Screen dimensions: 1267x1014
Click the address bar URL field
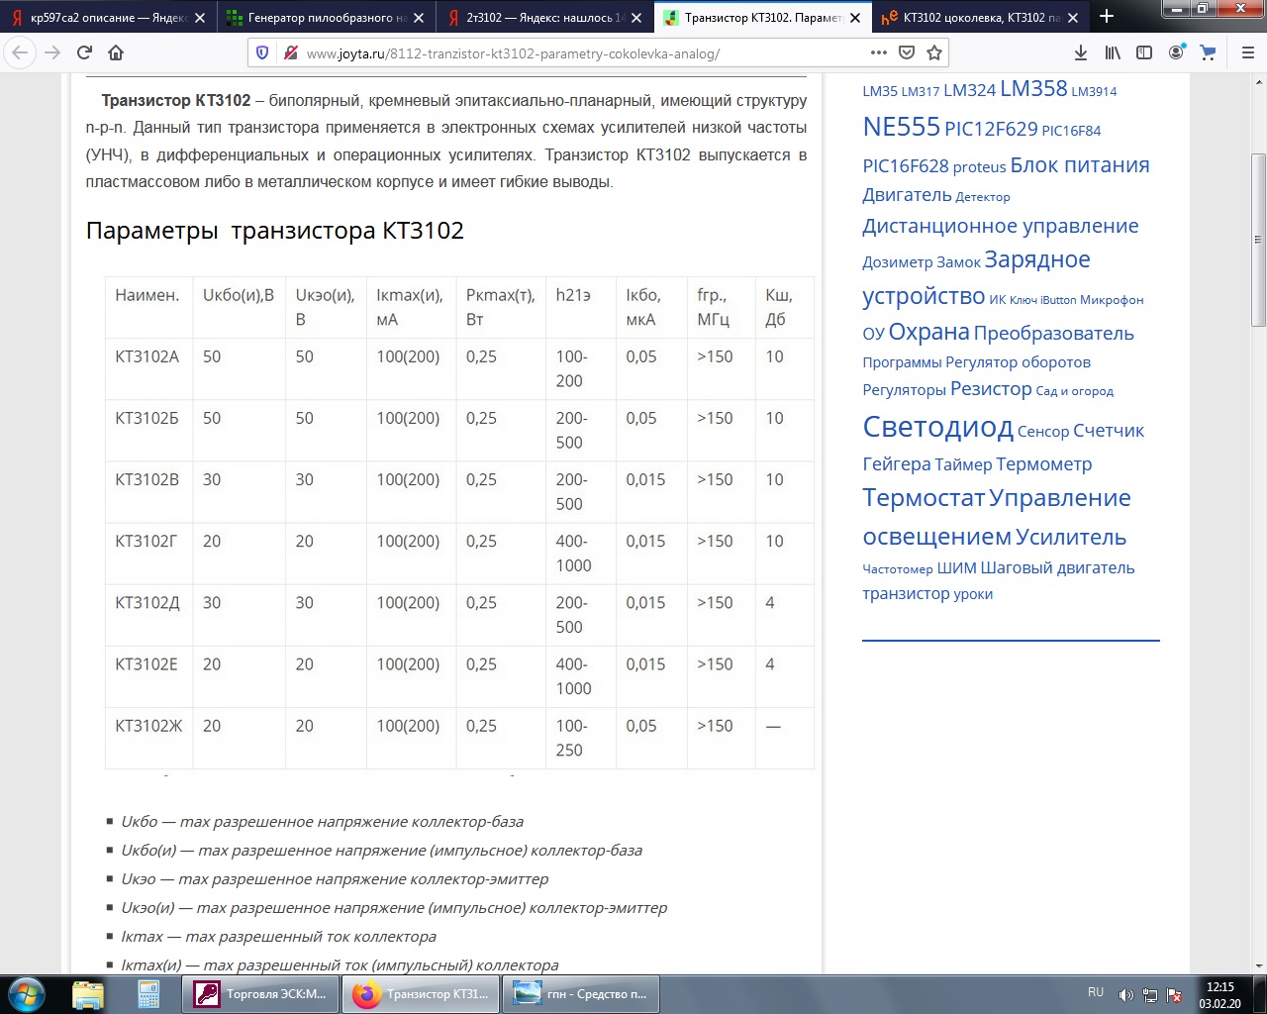(x=574, y=53)
